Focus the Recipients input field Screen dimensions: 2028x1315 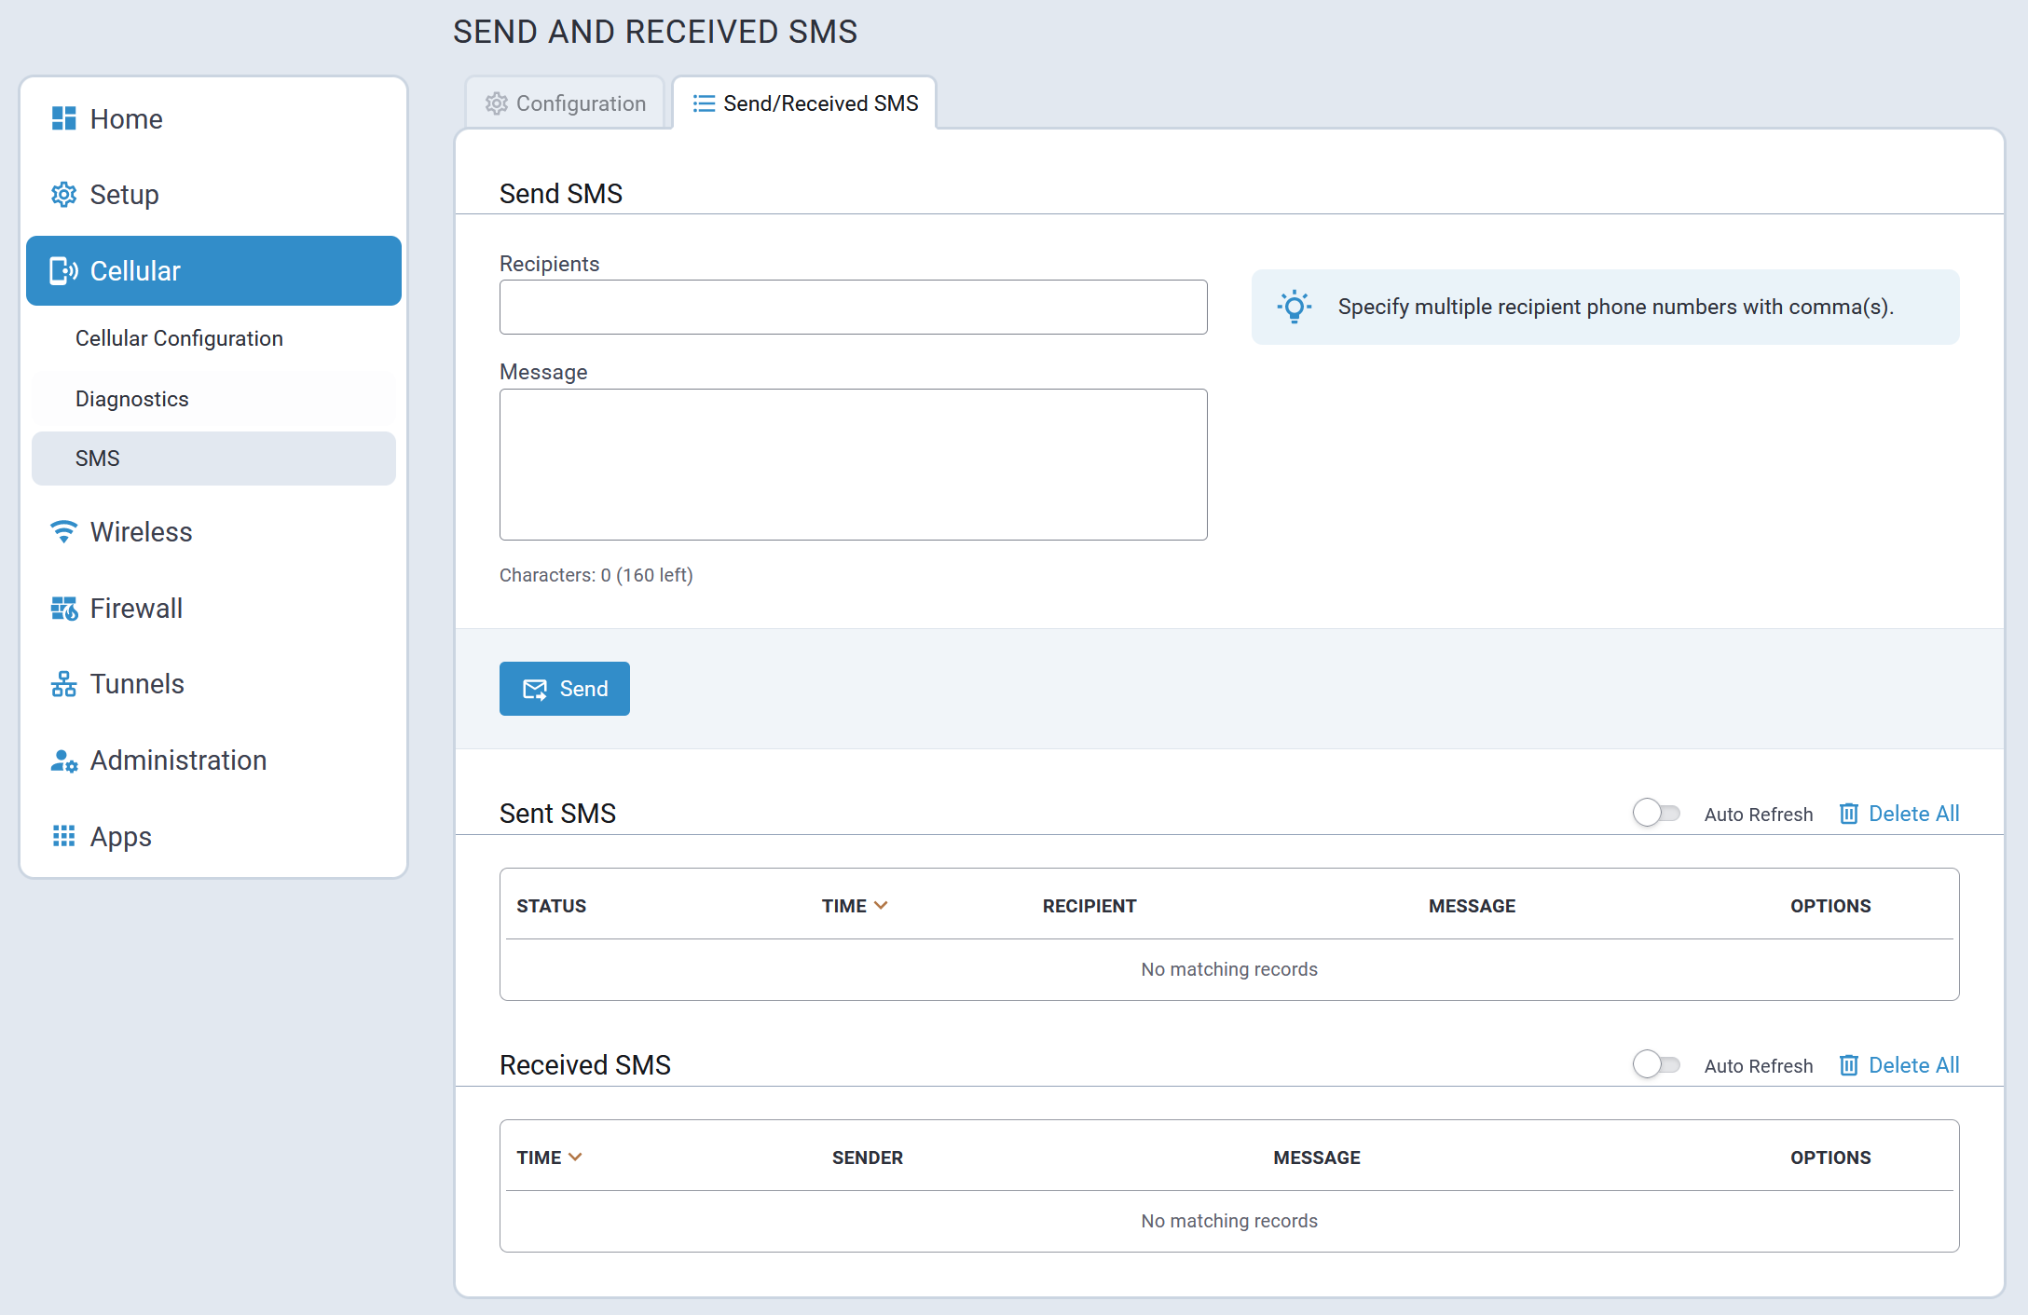point(853,307)
